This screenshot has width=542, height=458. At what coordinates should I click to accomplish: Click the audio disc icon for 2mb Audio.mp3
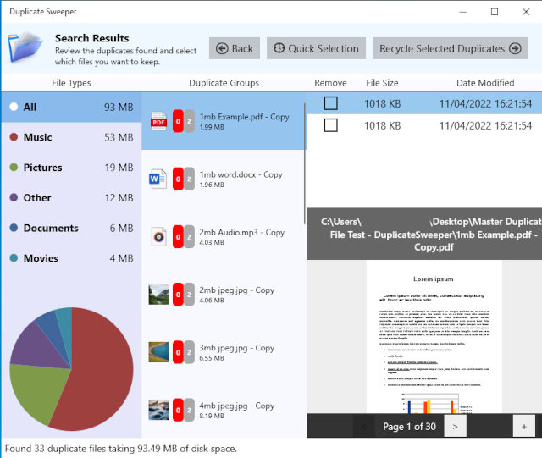point(158,237)
